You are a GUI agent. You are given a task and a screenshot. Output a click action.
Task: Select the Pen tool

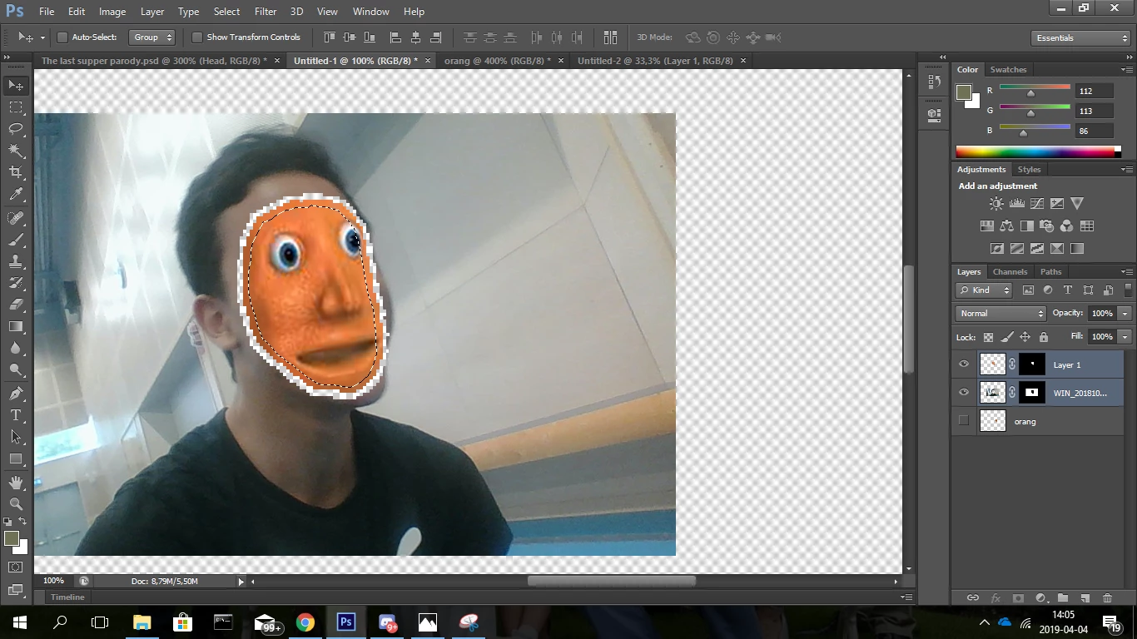(16, 393)
